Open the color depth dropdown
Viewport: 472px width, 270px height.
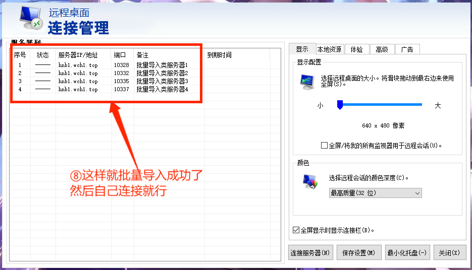(375, 193)
